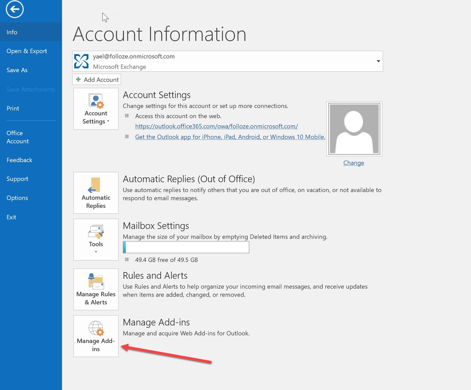Open the outlook.office365.com OWA link
Viewport: 471px width, 390px height.
[216, 126]
